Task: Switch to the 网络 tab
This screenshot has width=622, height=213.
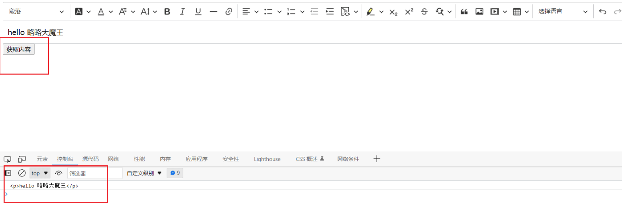Action: (x=113, y=159)
